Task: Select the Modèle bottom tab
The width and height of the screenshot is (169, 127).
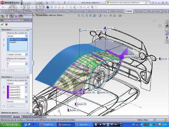Action: (16, 117)
